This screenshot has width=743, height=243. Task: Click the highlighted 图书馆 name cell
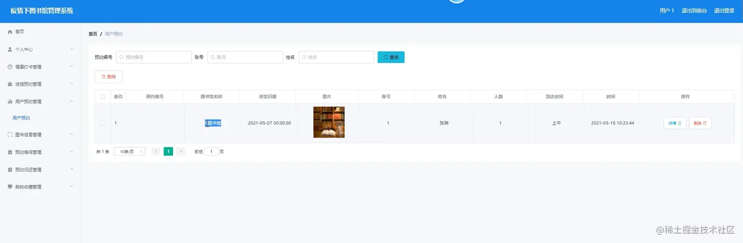point(213,123)
